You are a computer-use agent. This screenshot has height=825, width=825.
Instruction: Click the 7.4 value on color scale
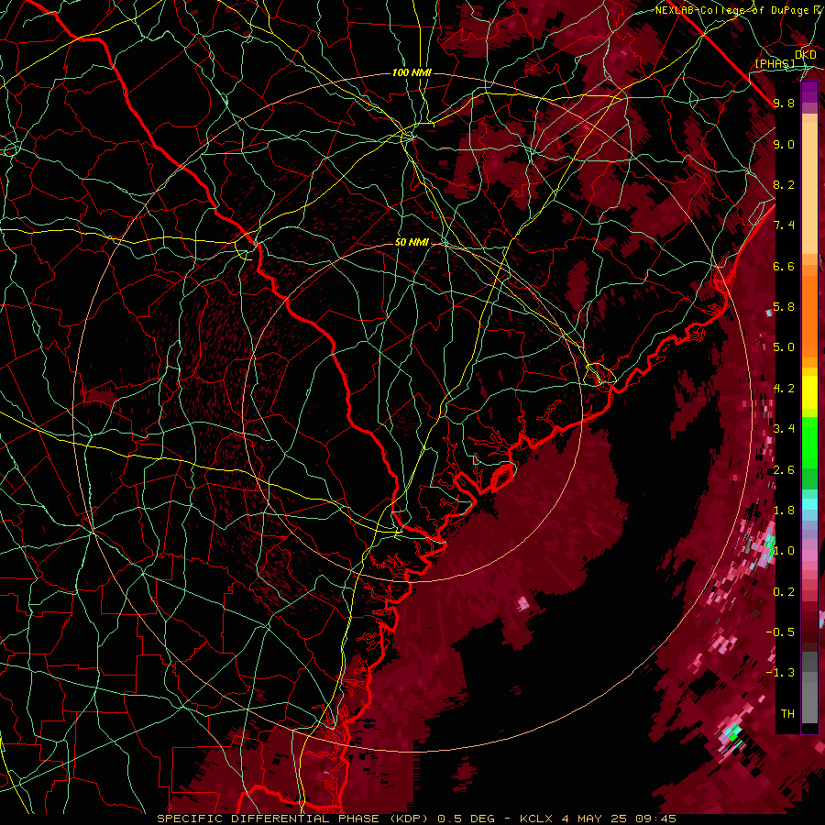[x=784, y=225]
